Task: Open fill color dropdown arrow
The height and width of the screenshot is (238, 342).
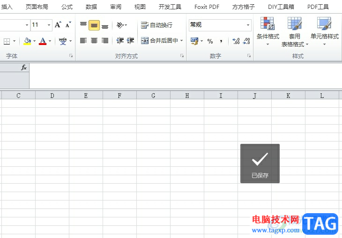Action: tap(35, 41)
